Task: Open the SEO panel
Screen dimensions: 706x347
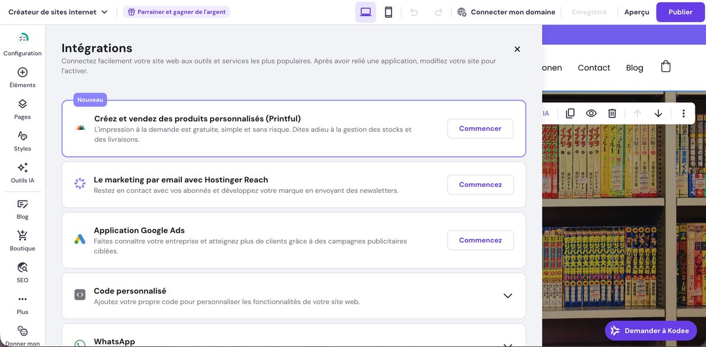Action: (x=22, y=272)
